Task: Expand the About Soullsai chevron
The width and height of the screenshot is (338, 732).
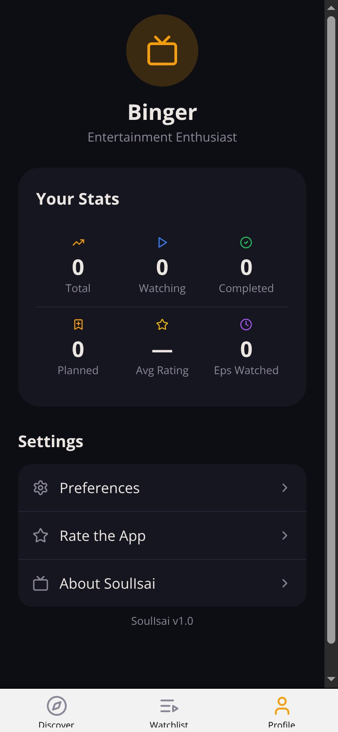Action: pyautogui.click(x=284, y=583)
